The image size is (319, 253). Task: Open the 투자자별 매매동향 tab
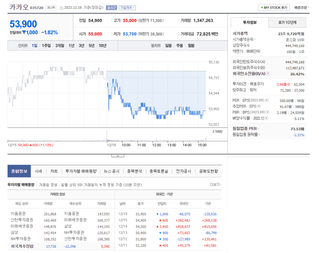pyautogui.click(x=81, y=171)
